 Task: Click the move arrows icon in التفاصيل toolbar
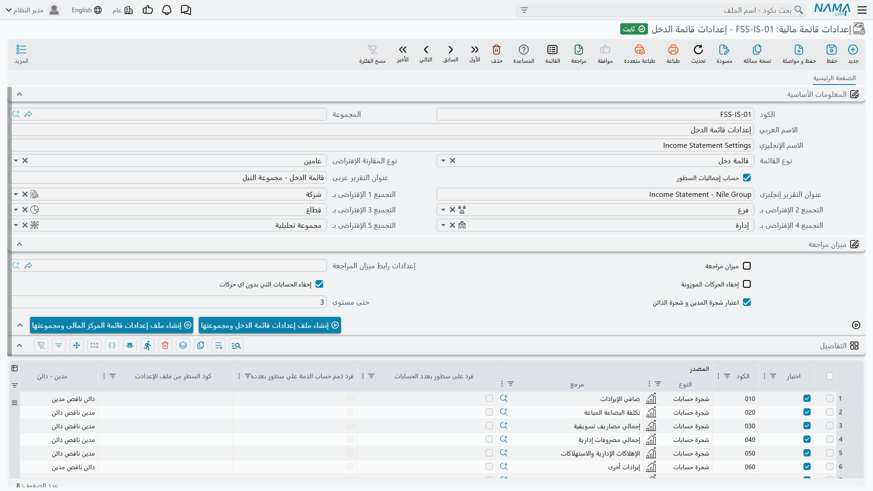[76, 346]
